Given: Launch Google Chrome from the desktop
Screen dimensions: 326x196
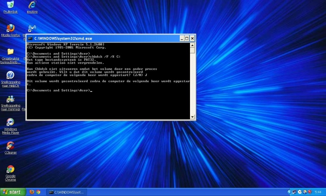Looking at the screenshot, I should coord(10,173).
